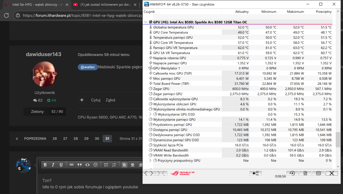Expand Wykorzystanie GPU D3D row
343x194 pixels.
(150, 114)
